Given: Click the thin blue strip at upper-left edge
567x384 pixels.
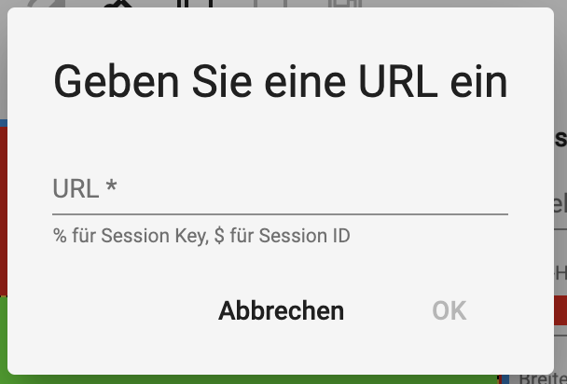Looking at the screenshot, I should pos(4,123).
